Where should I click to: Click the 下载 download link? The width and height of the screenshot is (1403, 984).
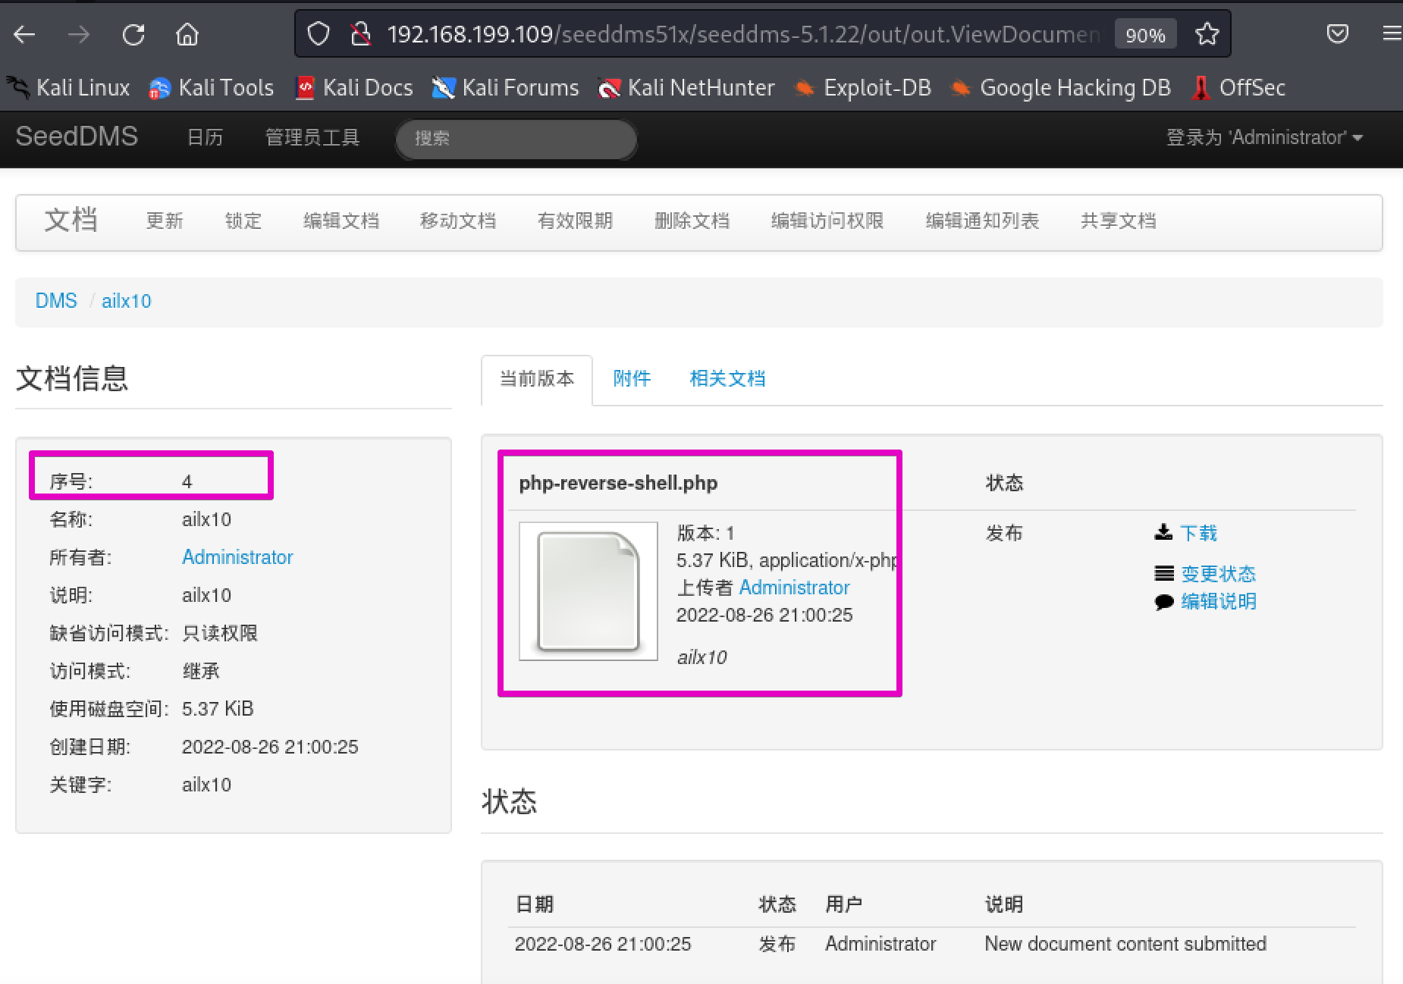(1199, 533)
